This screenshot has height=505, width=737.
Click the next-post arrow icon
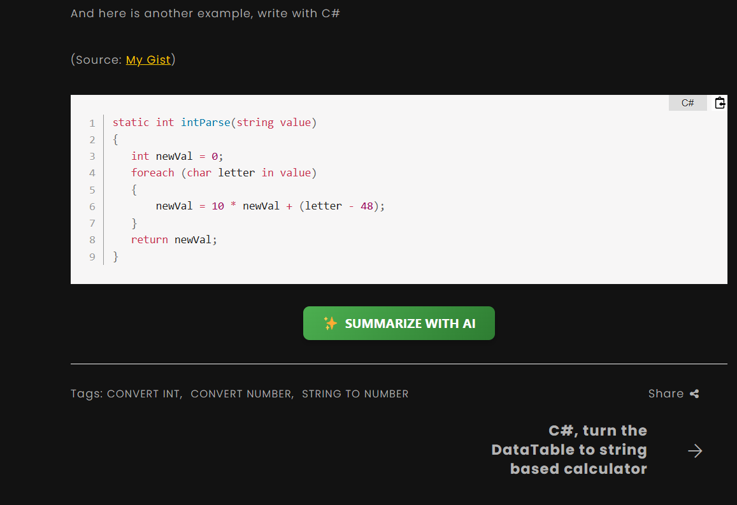[695, 450]
